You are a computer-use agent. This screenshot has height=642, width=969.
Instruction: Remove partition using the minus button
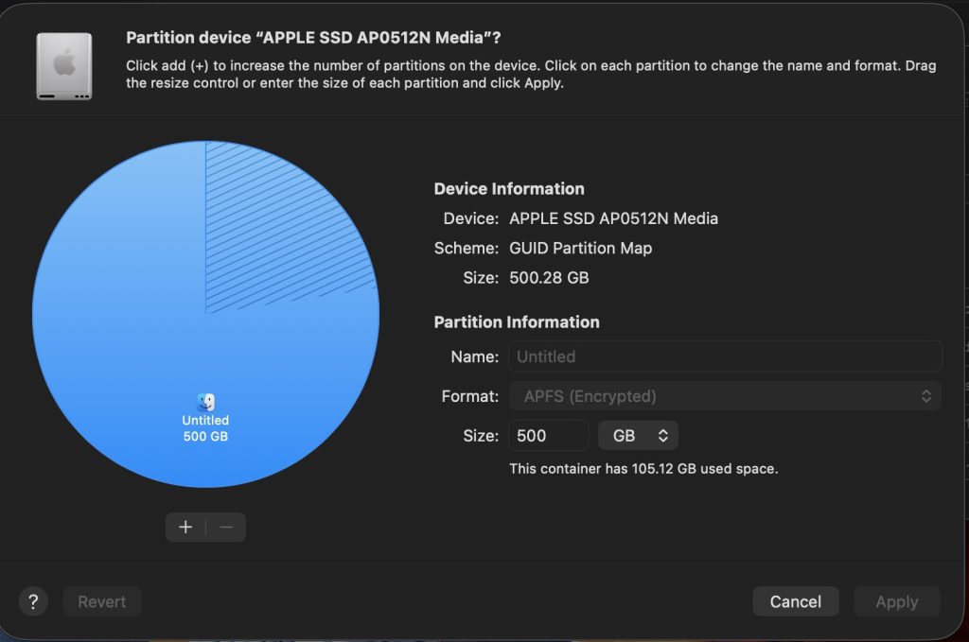point(226,528)
